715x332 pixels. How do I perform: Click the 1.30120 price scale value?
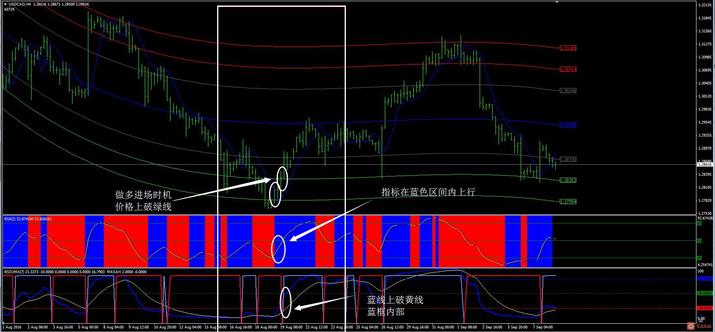coord(705,96)
